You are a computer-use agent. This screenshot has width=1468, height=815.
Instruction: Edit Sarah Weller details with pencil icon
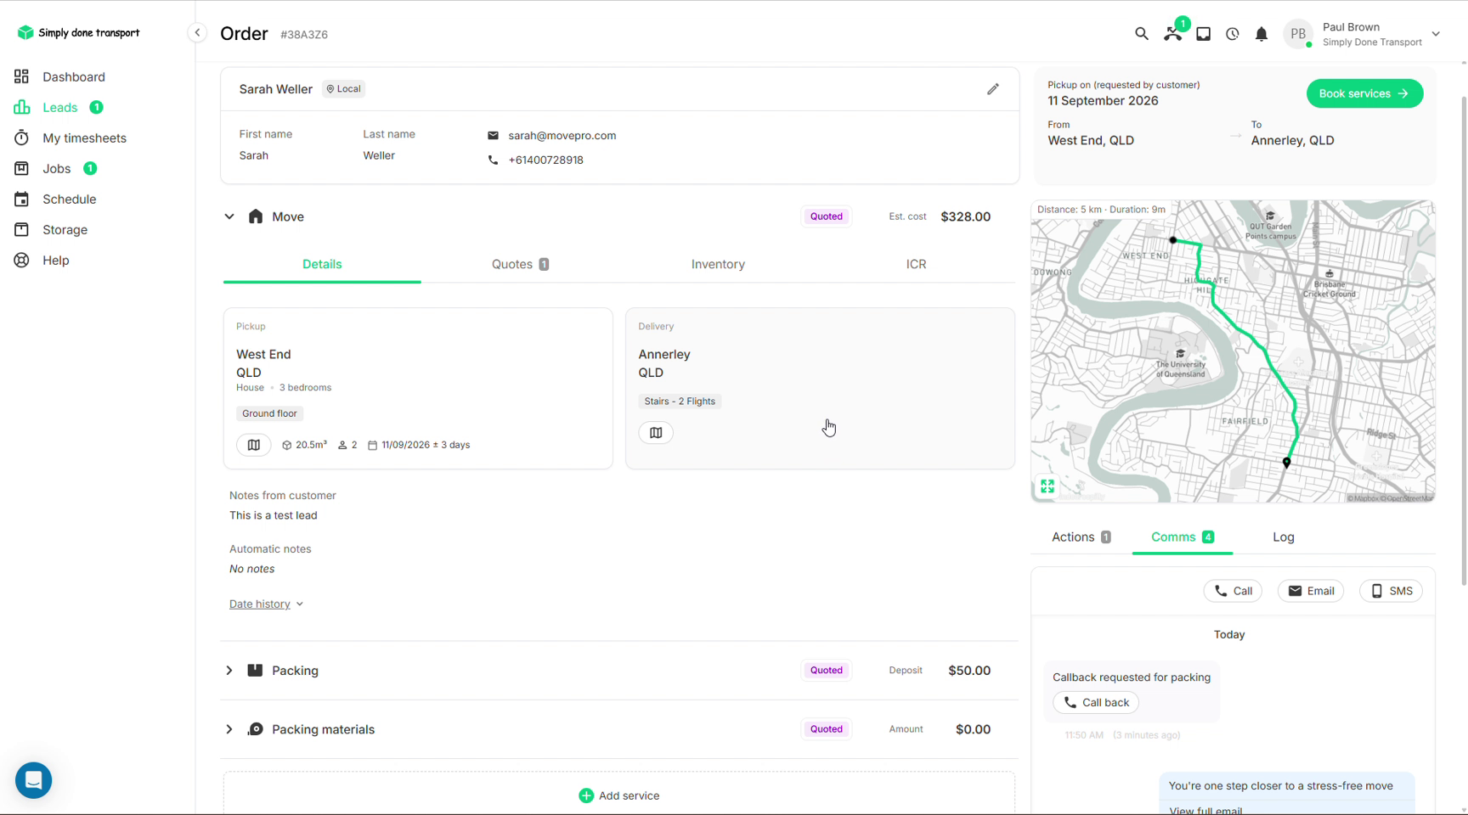pyautogui.click(x=992, y=89)
